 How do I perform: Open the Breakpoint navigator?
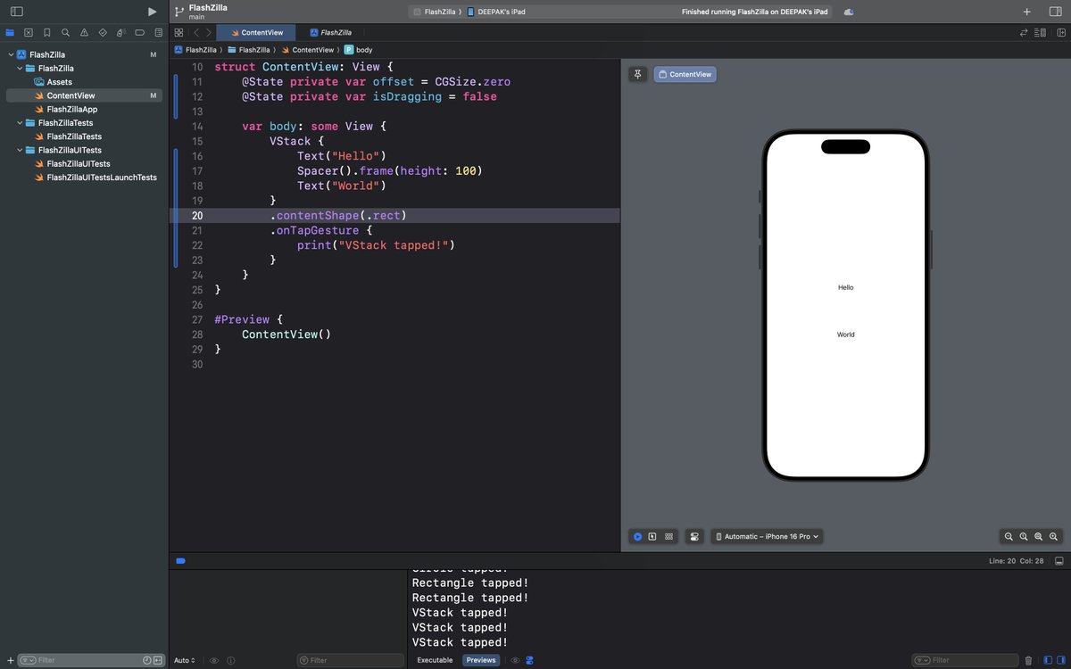(x=139, y=32)
